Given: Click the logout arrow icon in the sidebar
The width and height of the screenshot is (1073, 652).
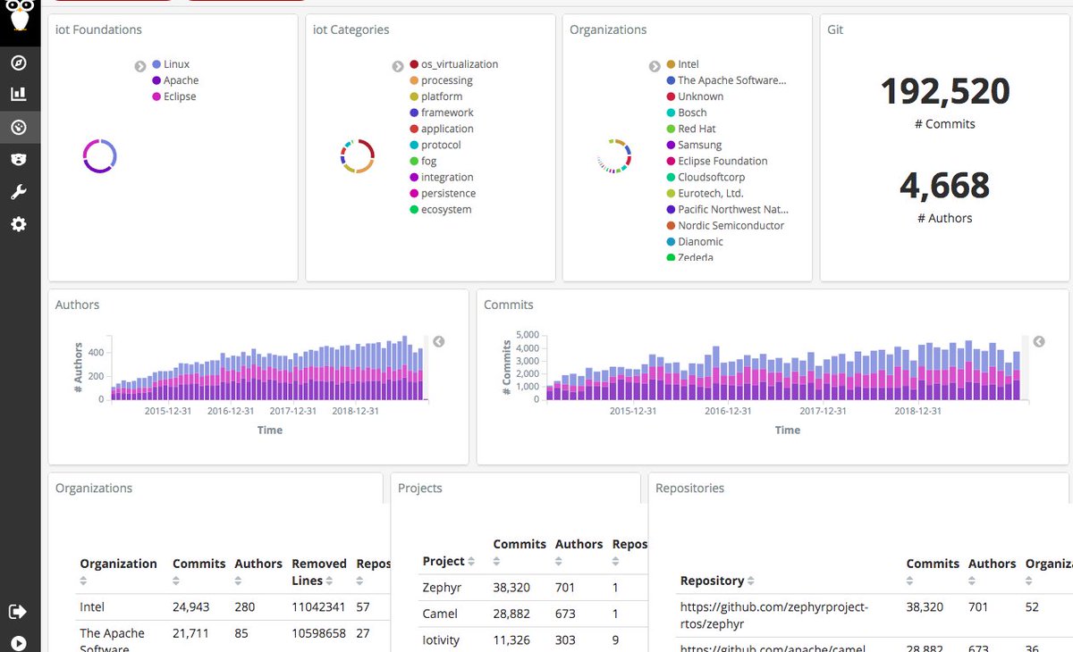Looking at the screenshot, I should [x=19, y=611].
